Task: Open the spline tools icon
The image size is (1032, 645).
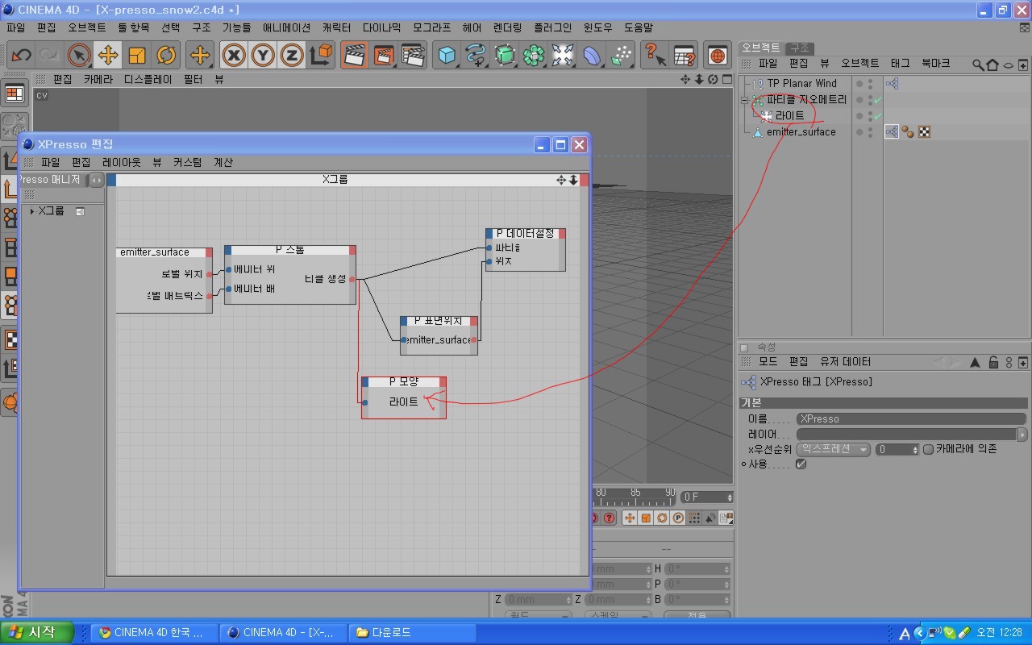Action: click(x=476, y=56)
